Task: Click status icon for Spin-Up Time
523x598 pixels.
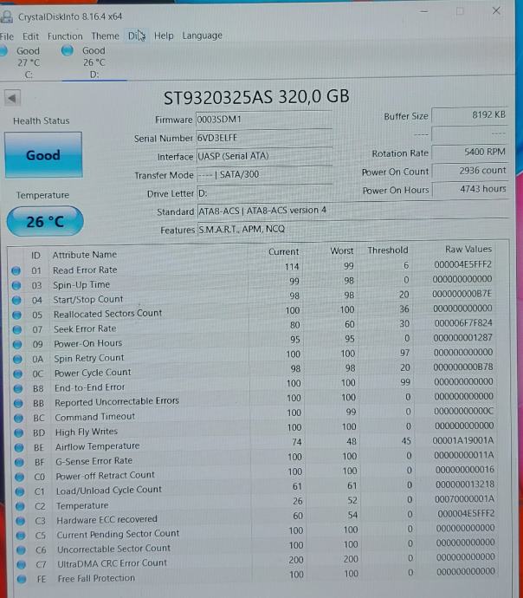Action: (16, 285)
